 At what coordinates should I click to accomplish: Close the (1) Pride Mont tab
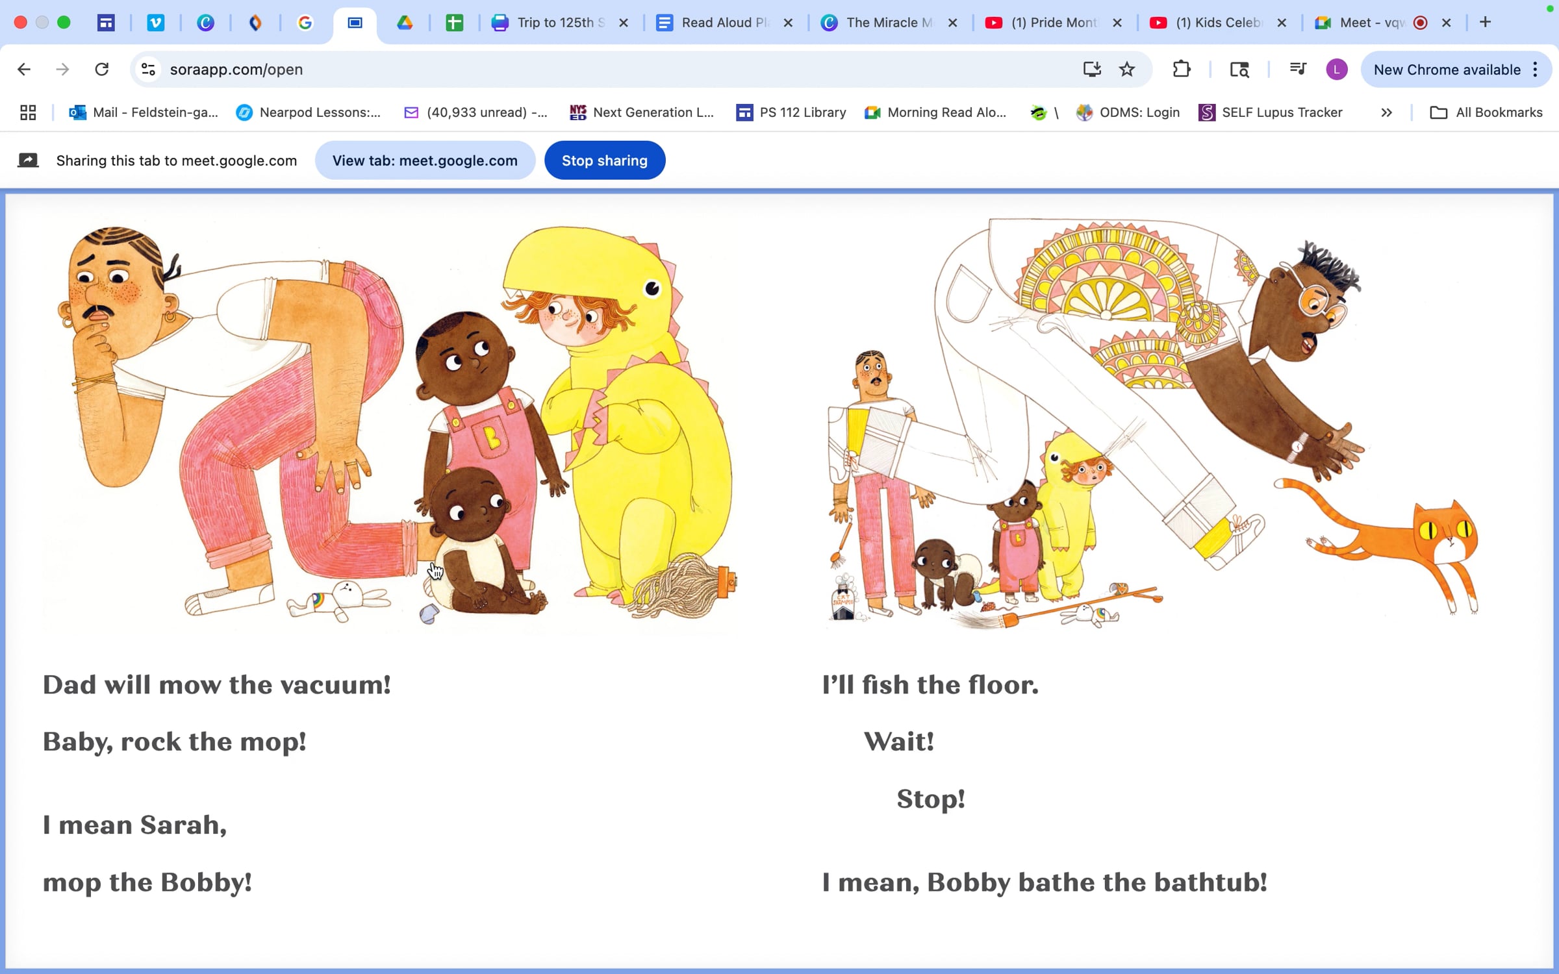[1117, 23]
